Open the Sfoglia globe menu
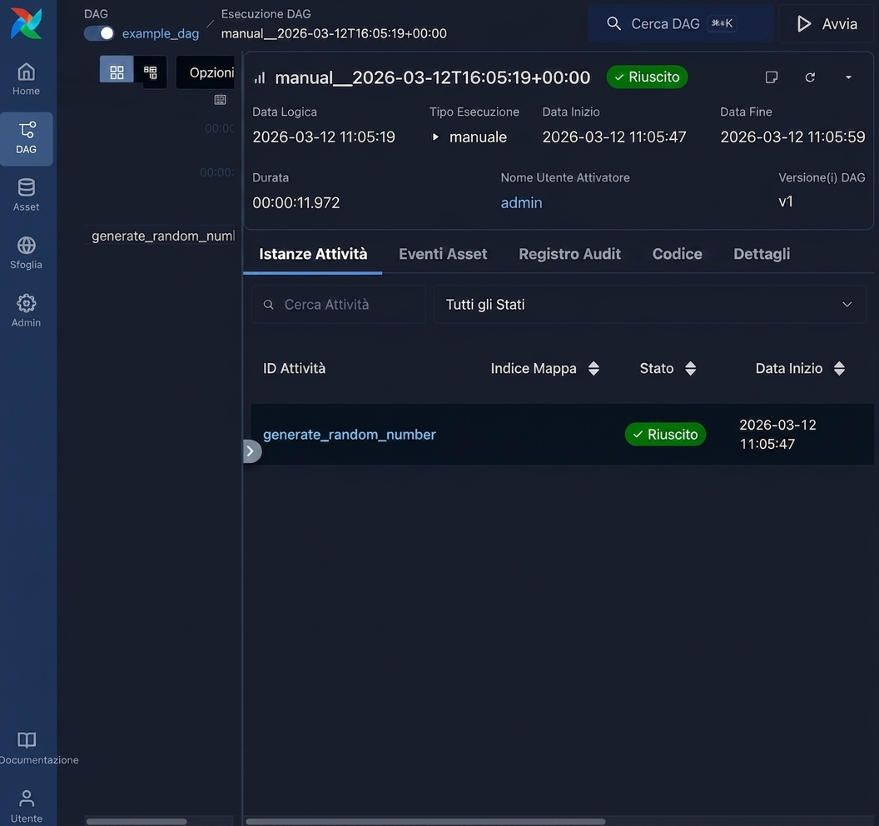Viewport: 879px width, 826px height. click(27, 253)
